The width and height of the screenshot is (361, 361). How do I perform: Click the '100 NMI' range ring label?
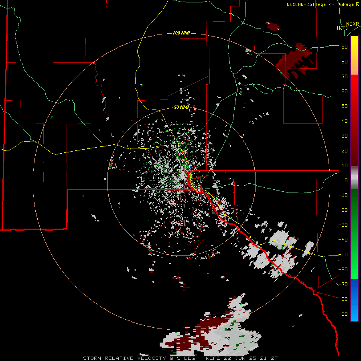coord(181,33)
